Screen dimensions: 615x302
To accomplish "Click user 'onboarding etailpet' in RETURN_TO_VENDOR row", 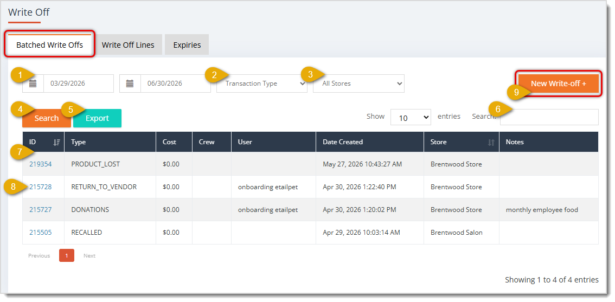I will coord(268,187).
